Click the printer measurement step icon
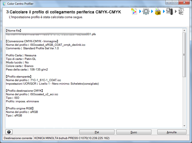 click(169, 11)
